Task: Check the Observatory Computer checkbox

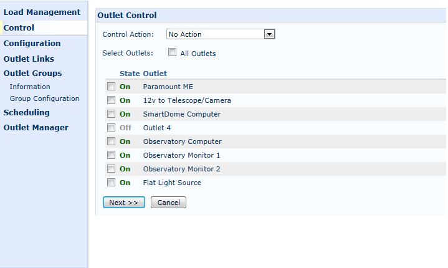Action: [111, 141]
